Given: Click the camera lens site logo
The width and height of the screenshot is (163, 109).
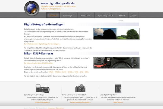Looking at the screenshot, I should pos(32,8).
